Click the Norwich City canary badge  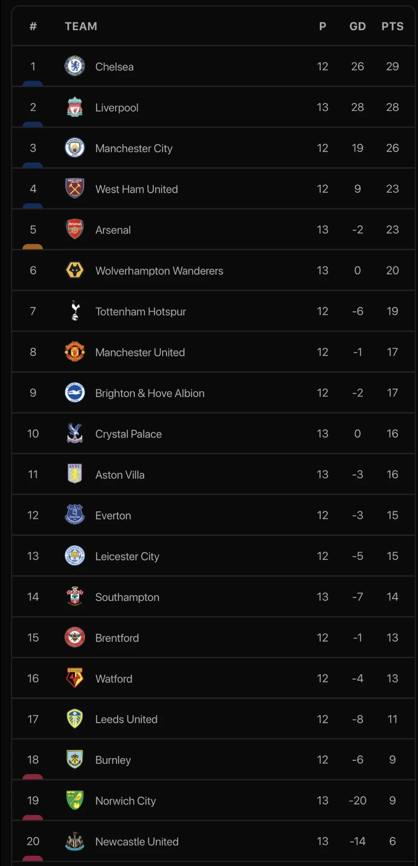(x=75, y=800)
